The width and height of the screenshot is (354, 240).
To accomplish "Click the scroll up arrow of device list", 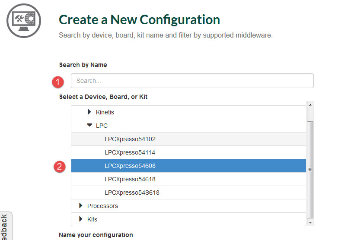I will (310, 105).
